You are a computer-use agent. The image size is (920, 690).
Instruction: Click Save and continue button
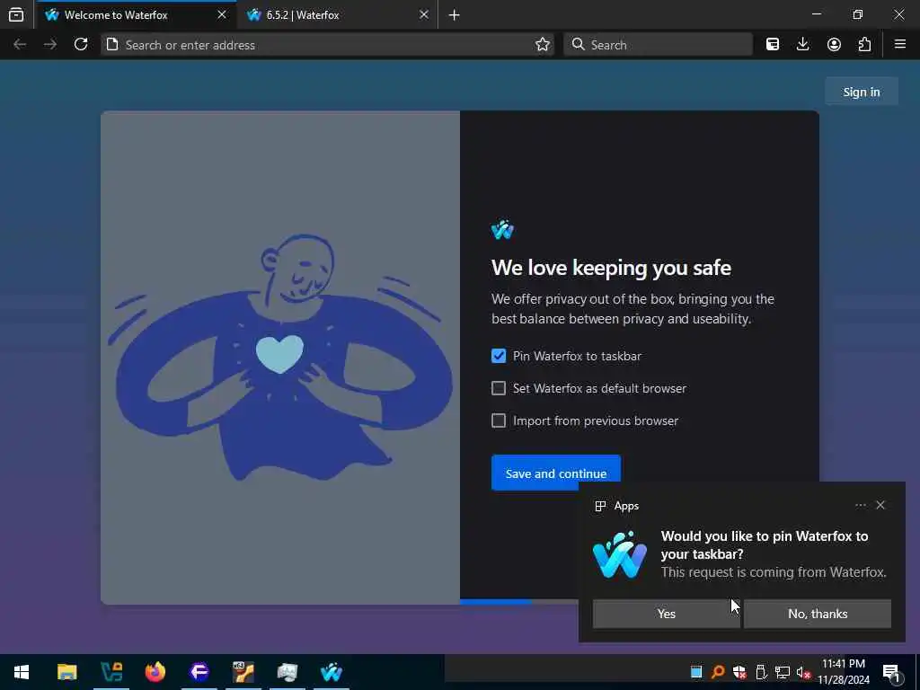pos(555,473)
